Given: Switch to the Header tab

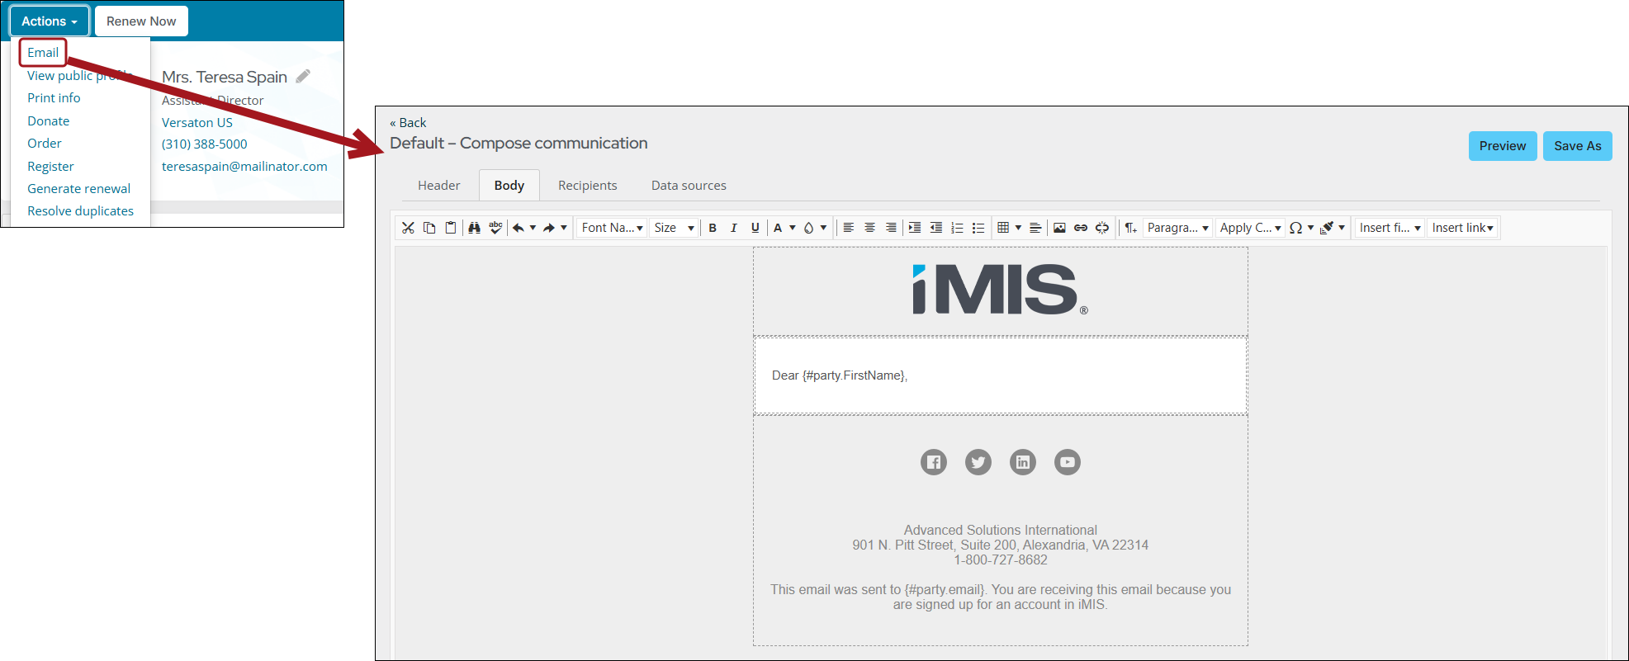Looking at the screenshot, I should 438,186.
